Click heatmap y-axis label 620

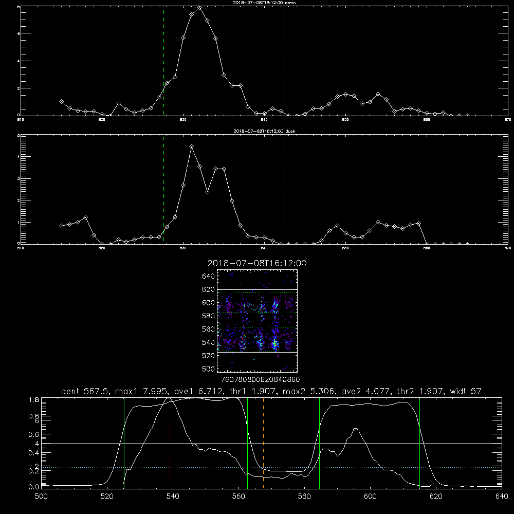point(209,289)
